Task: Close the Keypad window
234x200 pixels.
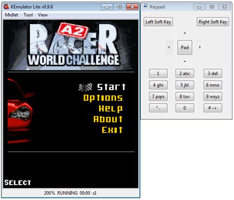Action: [225, 7]
